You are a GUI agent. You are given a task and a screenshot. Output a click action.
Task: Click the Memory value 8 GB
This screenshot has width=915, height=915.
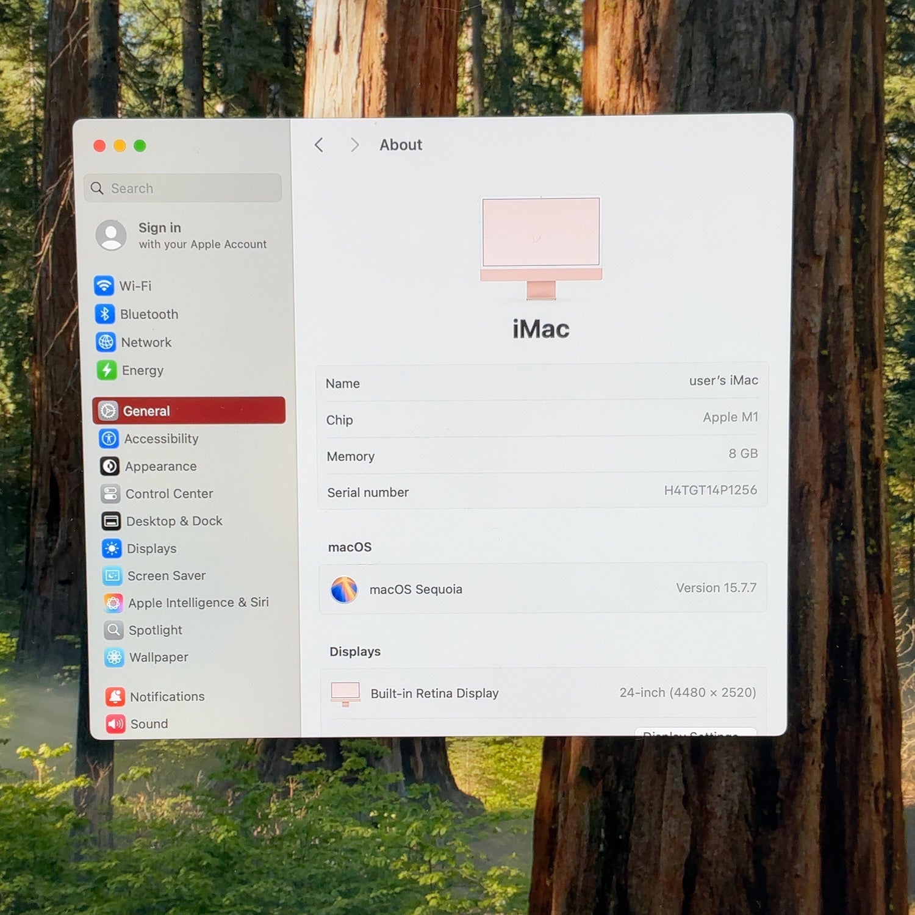743,454
